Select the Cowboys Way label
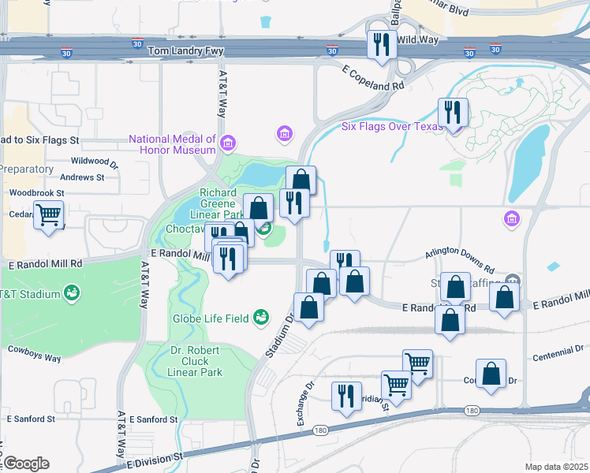This screenshot has height=473, width=590. click(x=34, y=353)
